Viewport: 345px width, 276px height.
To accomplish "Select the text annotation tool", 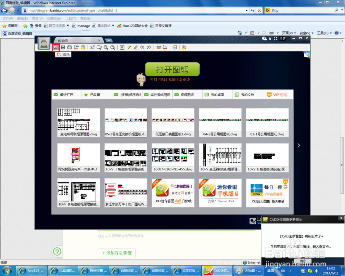I will click(122, 47).
